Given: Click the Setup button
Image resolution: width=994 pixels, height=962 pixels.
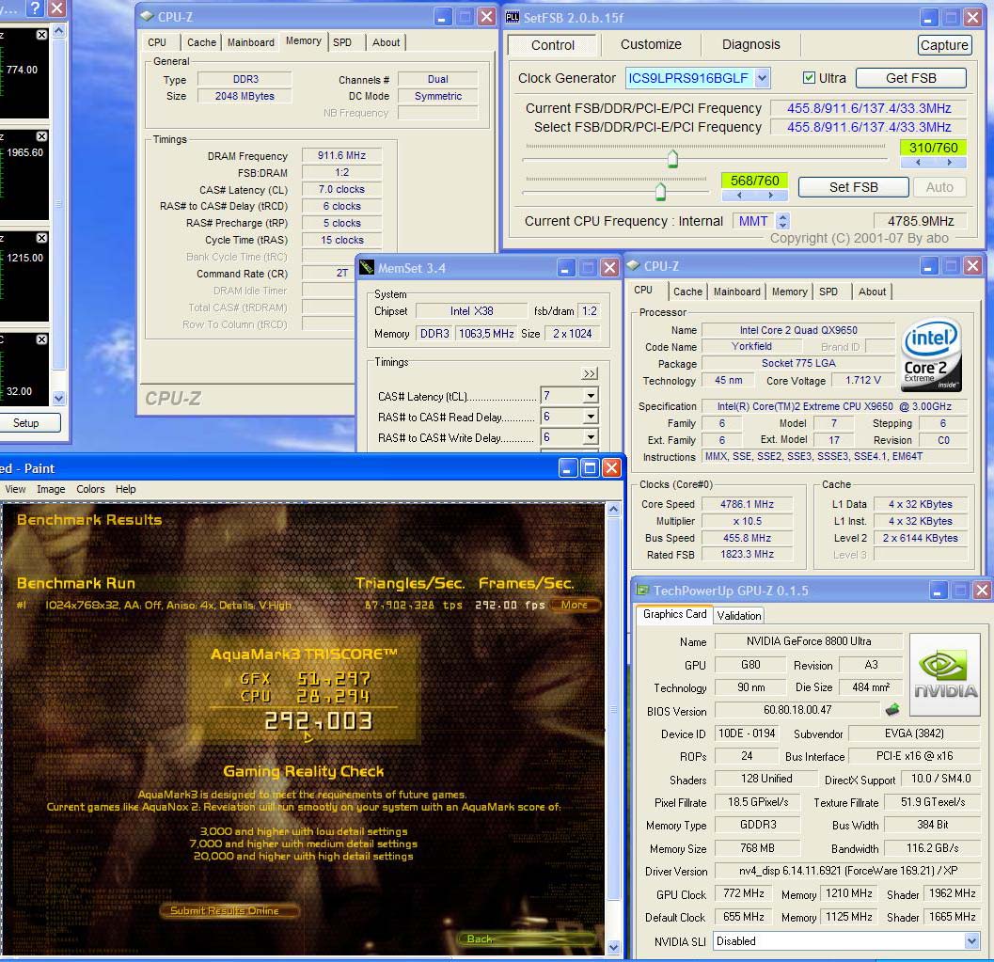Looking at the screenshot, I should pyautogui.click(x=26, y=423).
